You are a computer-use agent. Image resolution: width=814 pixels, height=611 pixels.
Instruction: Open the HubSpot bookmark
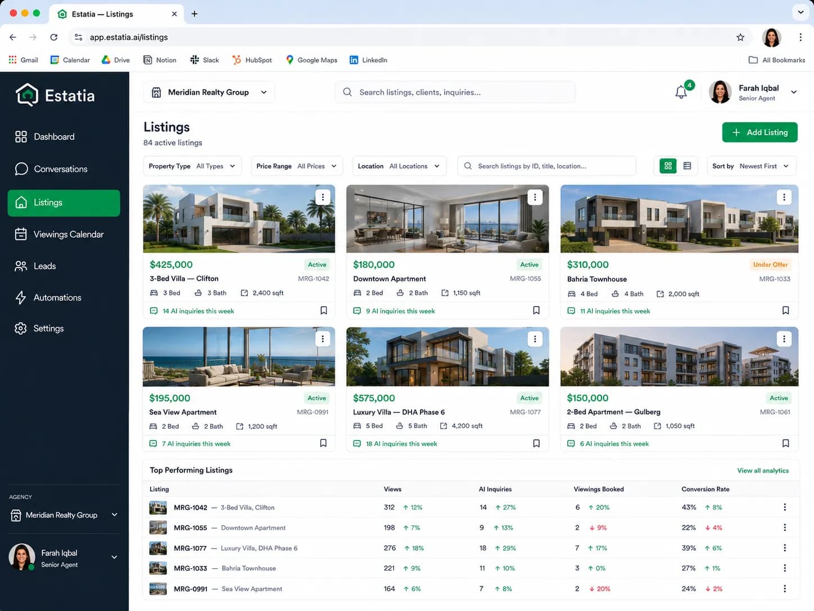pos(252,60)
